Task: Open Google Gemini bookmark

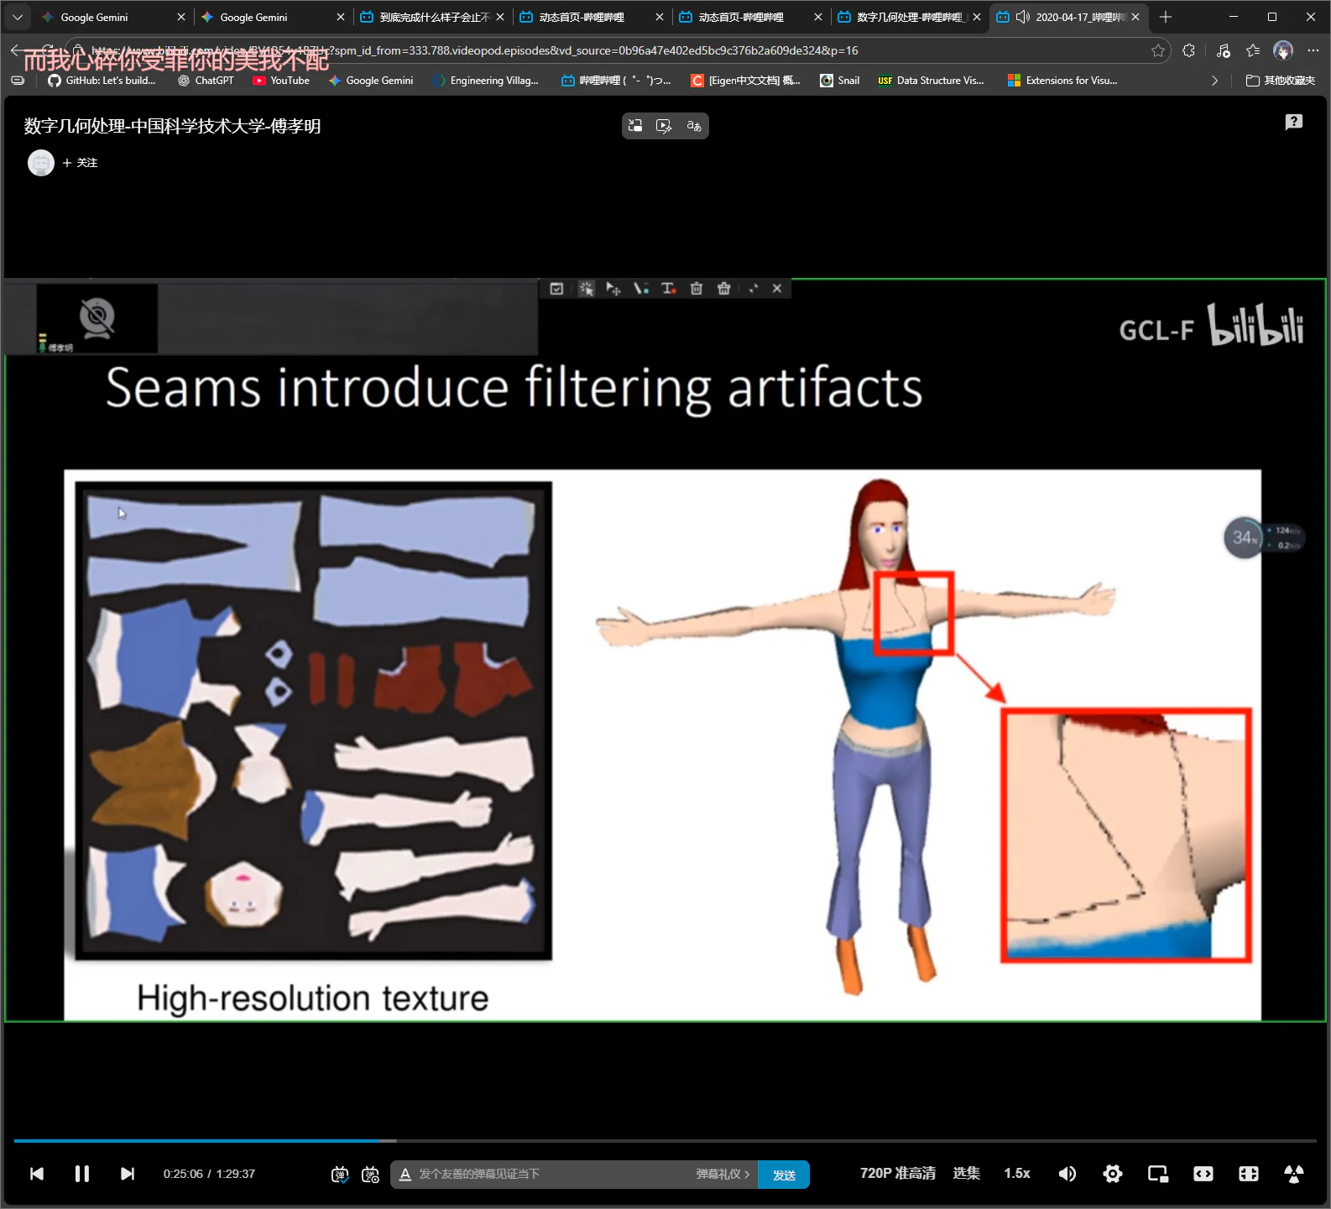Action: click(371, 81)
